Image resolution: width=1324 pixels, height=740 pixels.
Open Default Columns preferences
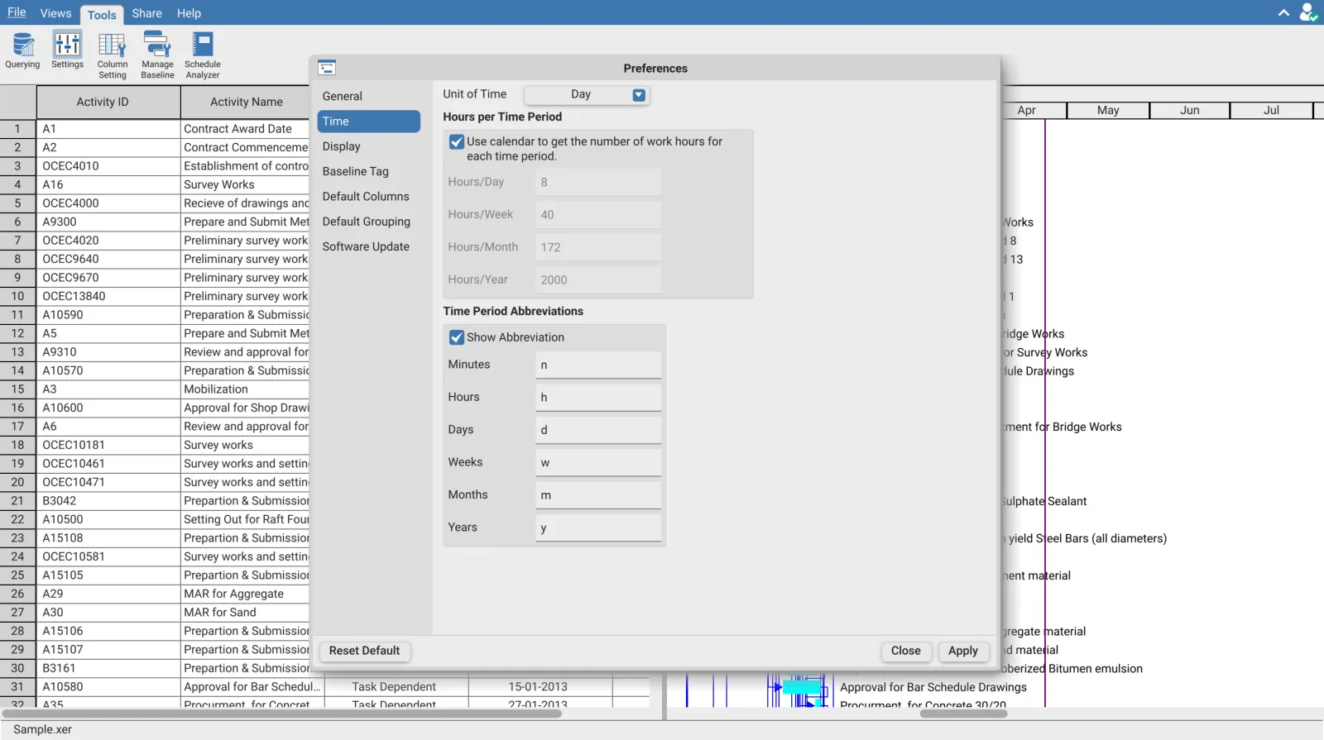(369, 197)
